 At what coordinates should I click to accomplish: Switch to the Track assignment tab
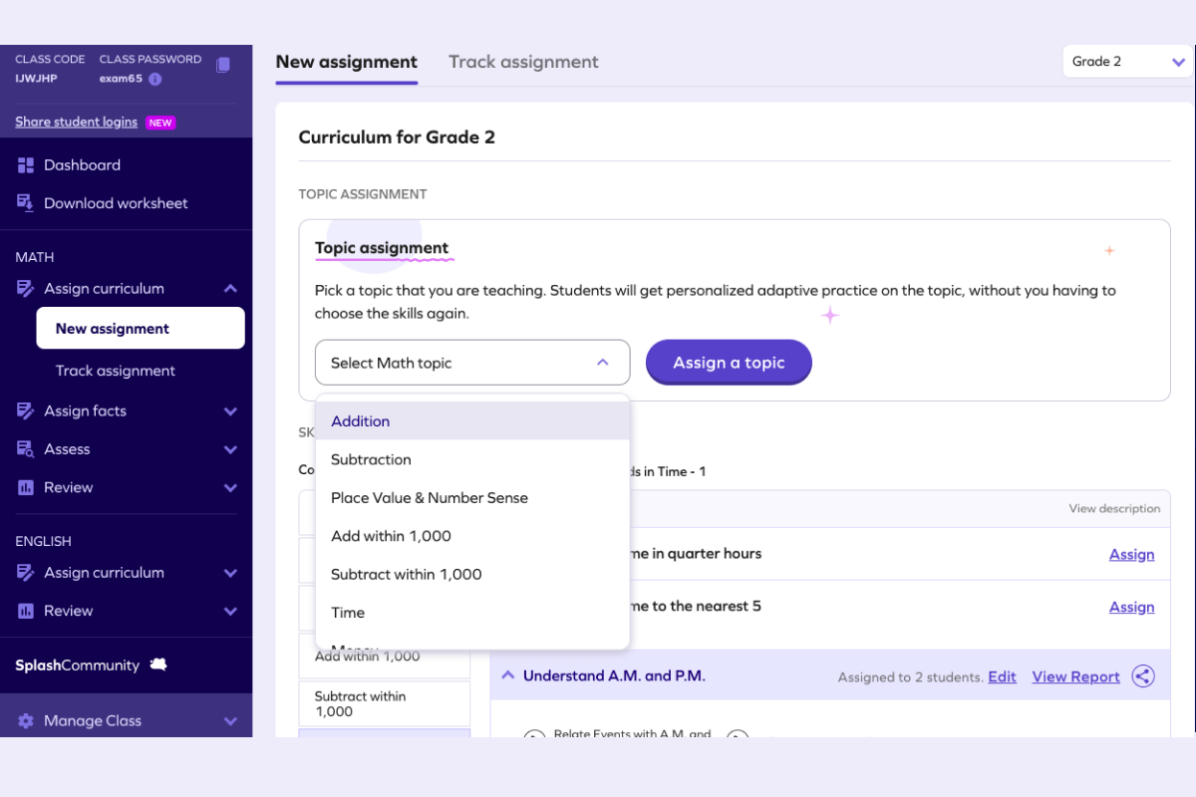[523, 62]
